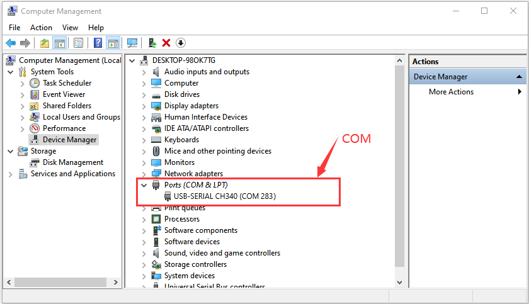Expand Human Interface Devices category
The width and height of the screenshot is (529, 304).
(144, 118)
